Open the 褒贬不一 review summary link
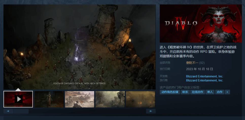Screen dimensions: 245x120 pos(192,63)
